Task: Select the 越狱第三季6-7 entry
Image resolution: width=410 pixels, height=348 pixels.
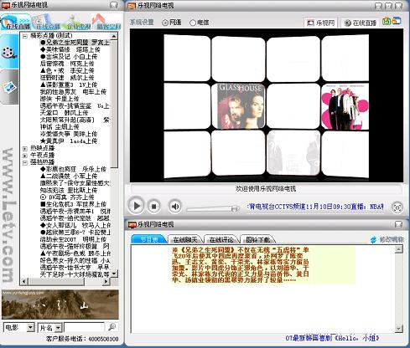Action: point(75,233)
